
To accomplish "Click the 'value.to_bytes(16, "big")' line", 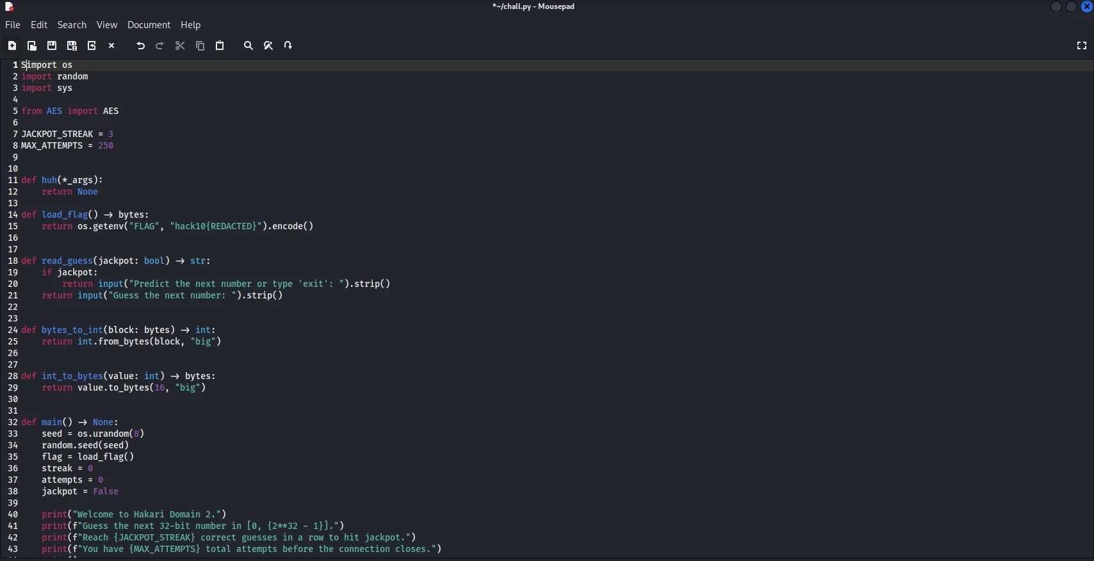I will point(124,387).
